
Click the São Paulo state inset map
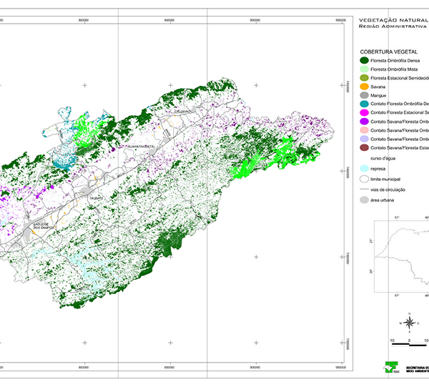(x=402, y=256)
